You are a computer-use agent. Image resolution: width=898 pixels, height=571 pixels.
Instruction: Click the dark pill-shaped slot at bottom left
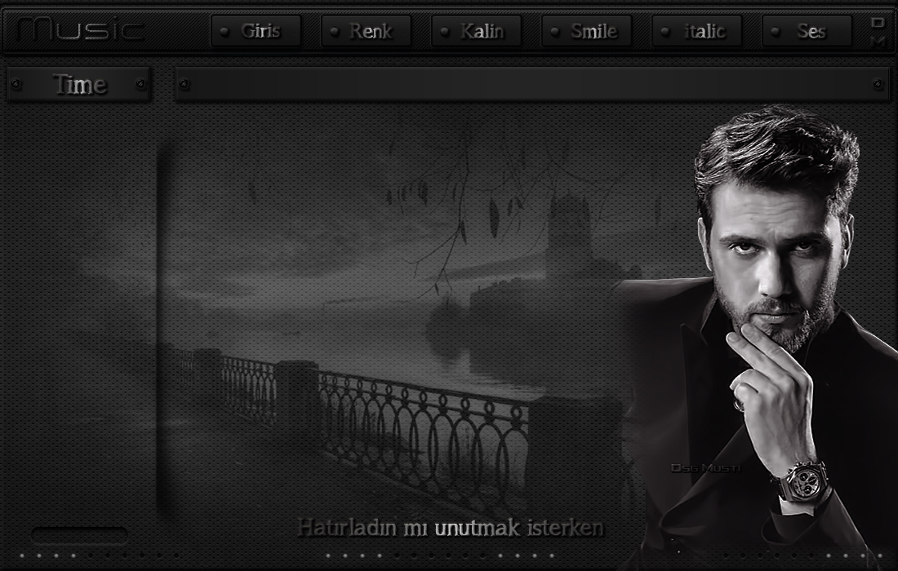tap(80, 536)
